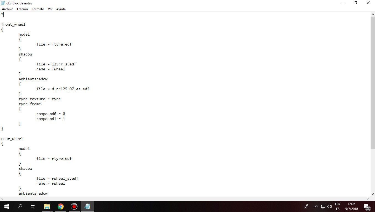Click the vertical scrollbar thumb
This screenshot has height=212, width=375.
click(373, 82)
